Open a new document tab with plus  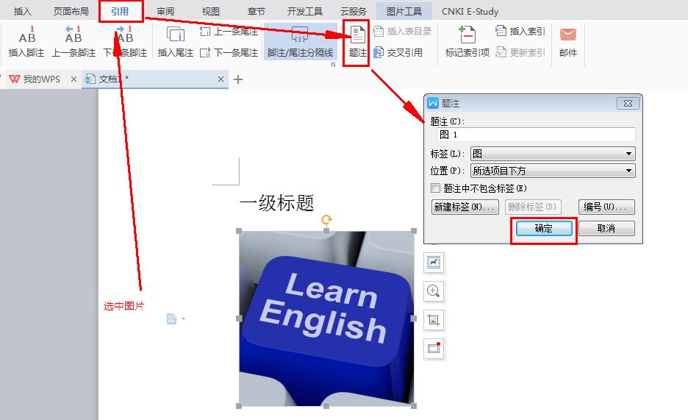coord(237,79)
